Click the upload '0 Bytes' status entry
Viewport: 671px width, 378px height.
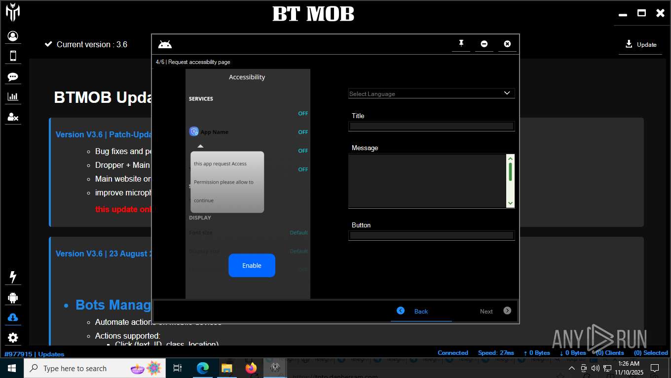[537, 353]
